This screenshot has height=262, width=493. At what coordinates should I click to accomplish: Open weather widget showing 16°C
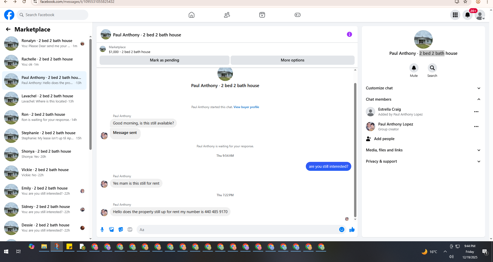coord(429,251)
